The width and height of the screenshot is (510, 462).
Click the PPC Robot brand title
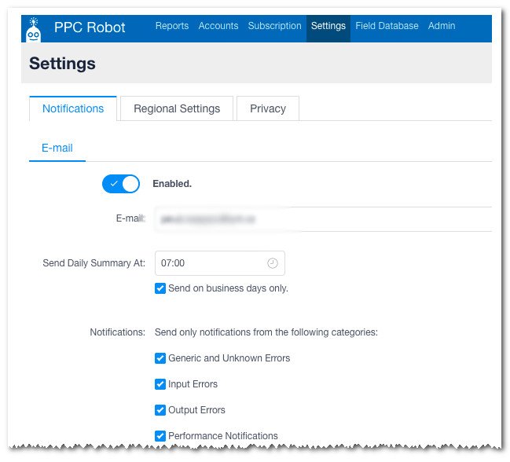tap(90, 27)
